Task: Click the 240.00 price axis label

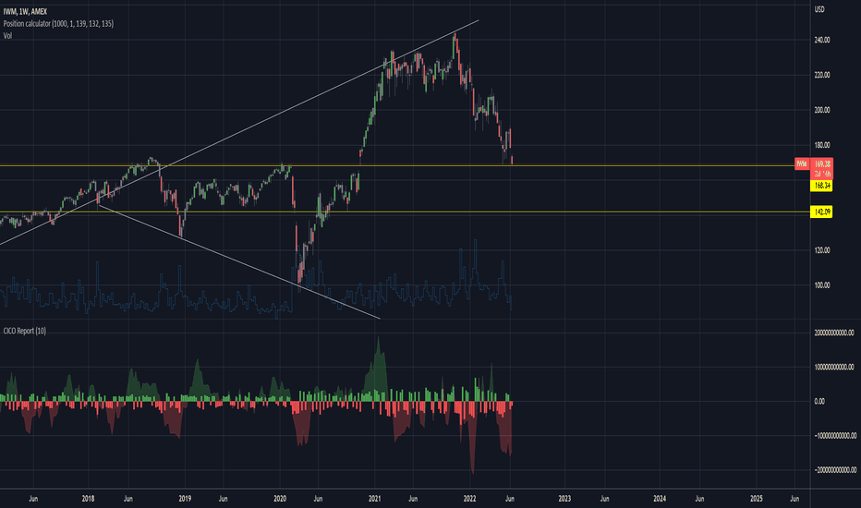Action: click(822, 40)
